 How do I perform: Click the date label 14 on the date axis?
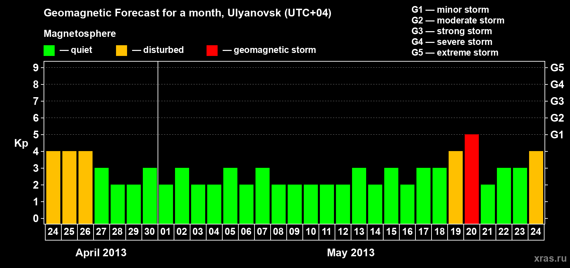coord(375,232)
